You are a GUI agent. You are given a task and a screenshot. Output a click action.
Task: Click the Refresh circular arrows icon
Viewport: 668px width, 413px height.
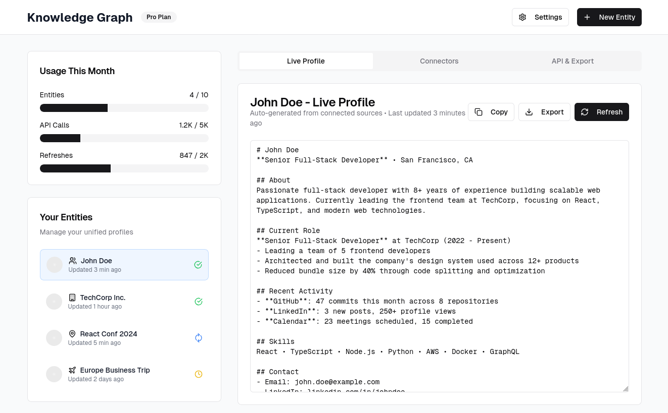585,112
